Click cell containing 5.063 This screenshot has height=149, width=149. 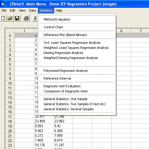click(x=44, y=131)
